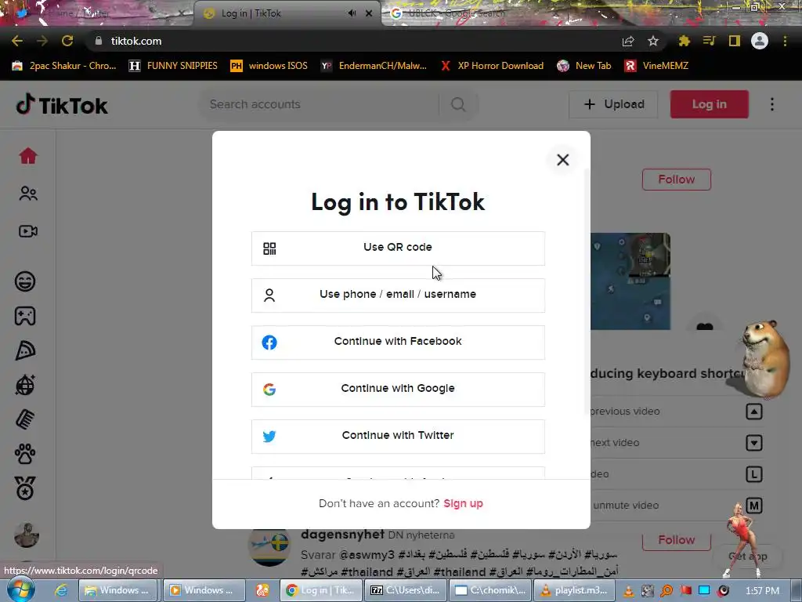
Task: Continue with Facebook login
Action: pos(398,343)
